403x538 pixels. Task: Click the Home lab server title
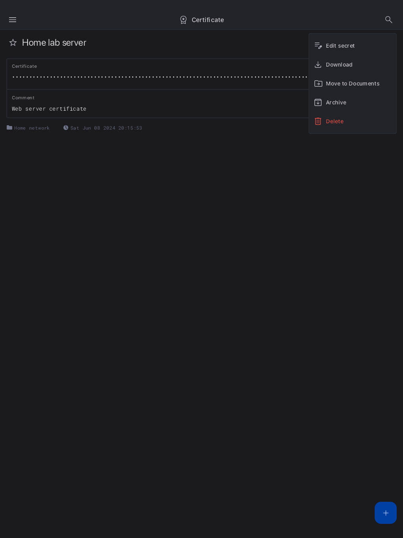click(x=54, y=43)
